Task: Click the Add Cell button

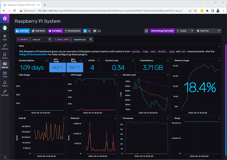Action: pos(22,31)
